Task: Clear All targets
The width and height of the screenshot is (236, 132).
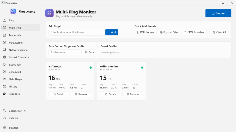Action: point(219,32)
